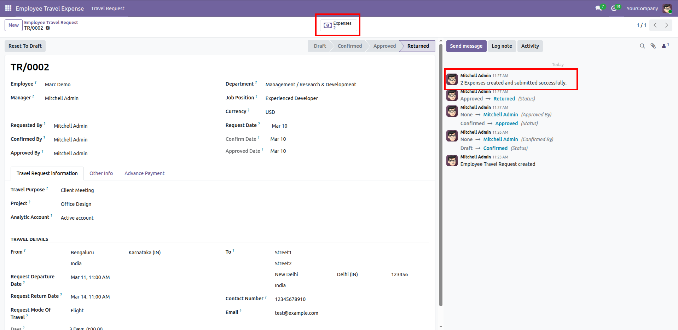Open the apps grid menu icon
This screenshot has height=330, width=678.
[x=8, y=8]
